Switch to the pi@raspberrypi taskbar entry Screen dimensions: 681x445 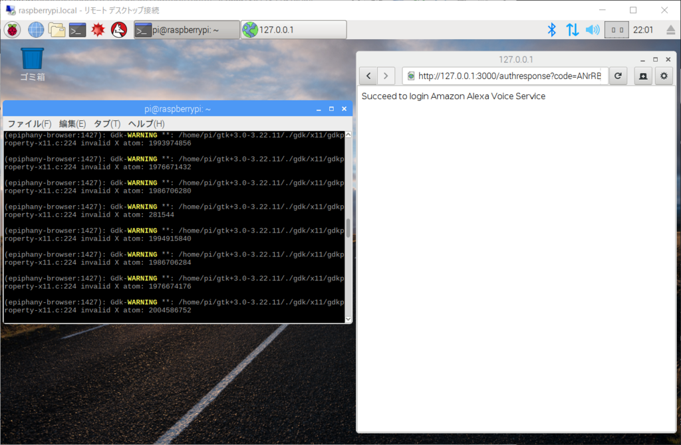pos(187,30)
